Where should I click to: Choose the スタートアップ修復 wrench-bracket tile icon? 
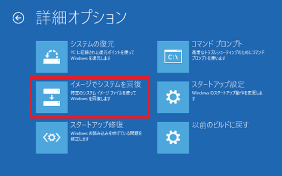(x=52, y=138)
